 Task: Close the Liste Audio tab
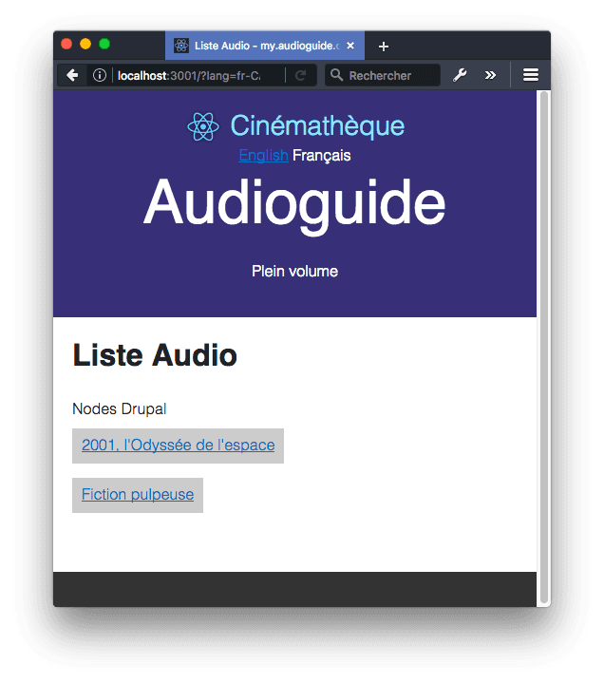pyautogui.click(x=350, y=46)
